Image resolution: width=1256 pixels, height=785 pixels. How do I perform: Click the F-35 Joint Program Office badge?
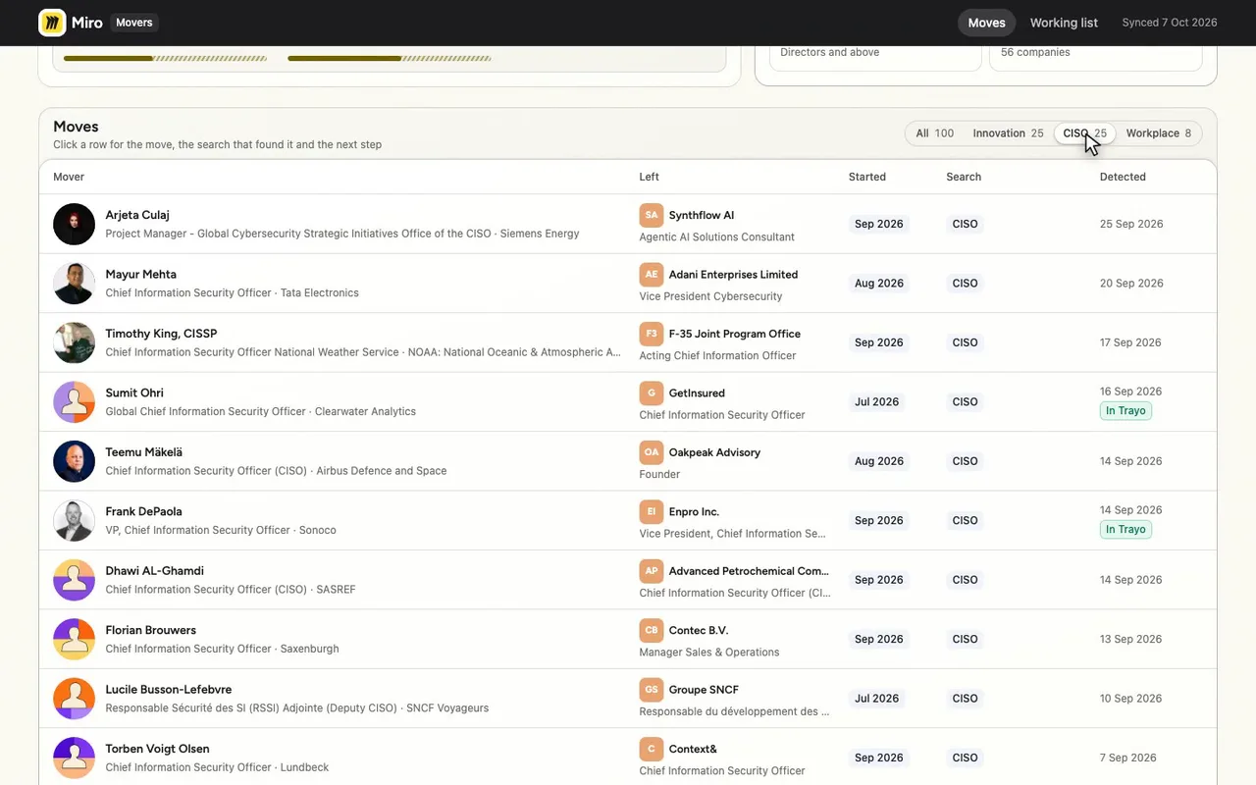click(652, 334)
